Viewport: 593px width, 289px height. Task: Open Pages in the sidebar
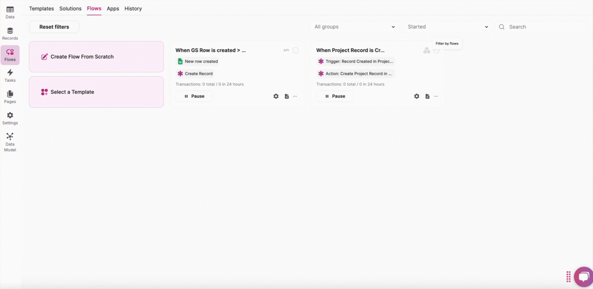pyautogui.click(x=10, y=97)
